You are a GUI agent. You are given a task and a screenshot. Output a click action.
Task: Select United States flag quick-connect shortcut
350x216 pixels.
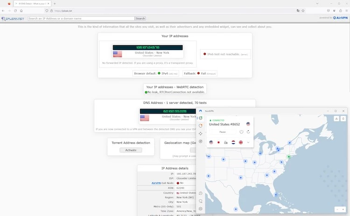click(211, 142)
